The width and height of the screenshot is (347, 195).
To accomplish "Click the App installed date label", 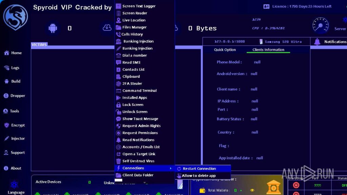I will point(236,158).
